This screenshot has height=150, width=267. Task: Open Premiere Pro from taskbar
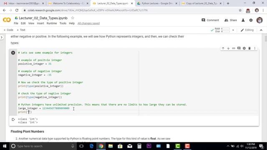click(x=149, y=146)
